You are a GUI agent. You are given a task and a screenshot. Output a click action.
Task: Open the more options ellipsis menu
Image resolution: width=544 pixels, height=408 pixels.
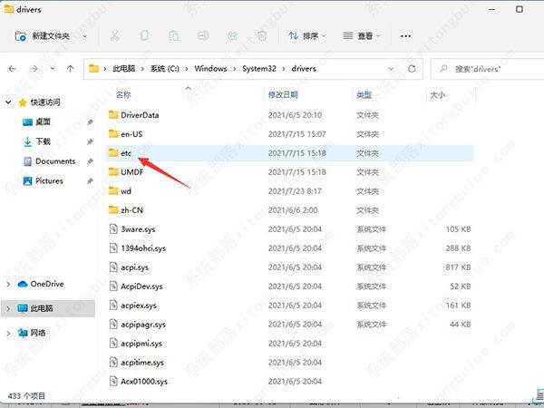[405, 36]
